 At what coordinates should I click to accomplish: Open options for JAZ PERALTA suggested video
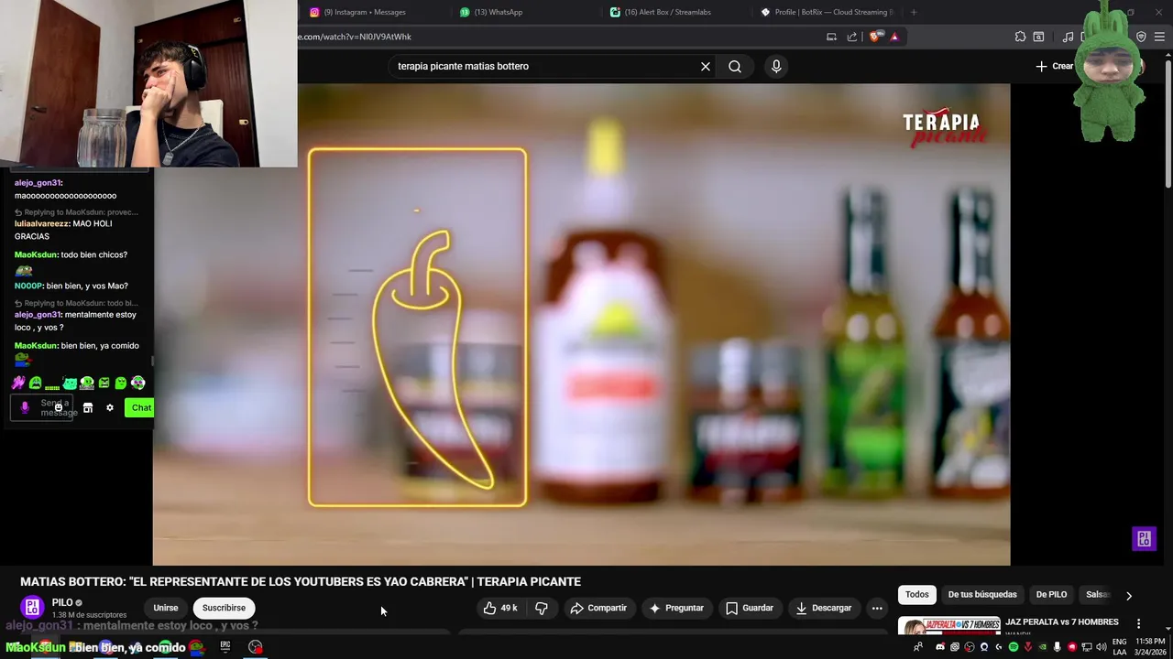click(1139, 623)
